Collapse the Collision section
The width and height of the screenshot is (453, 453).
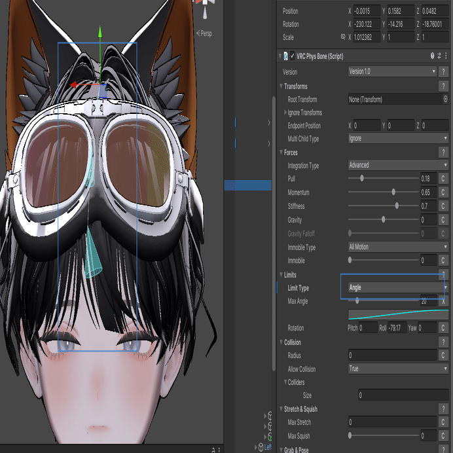point(281,342)
